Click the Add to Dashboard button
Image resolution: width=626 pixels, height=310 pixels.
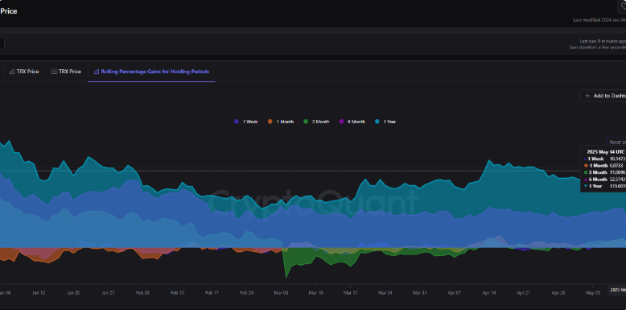tap(603, 96)
